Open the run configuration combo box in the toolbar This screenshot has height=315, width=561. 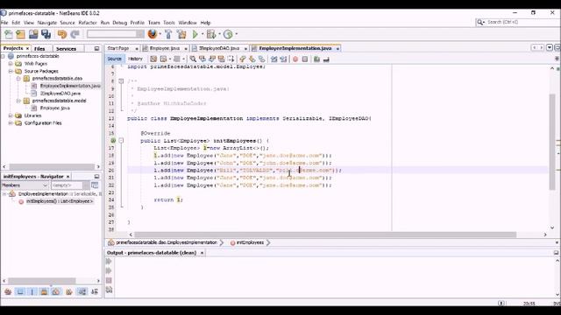click(115, 34)
